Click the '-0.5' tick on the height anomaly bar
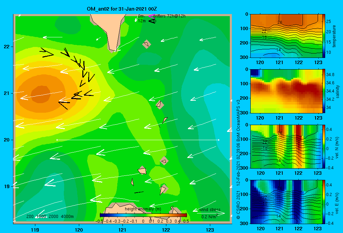The height and width of the screenshot is (233, 343). click(99, 221)
